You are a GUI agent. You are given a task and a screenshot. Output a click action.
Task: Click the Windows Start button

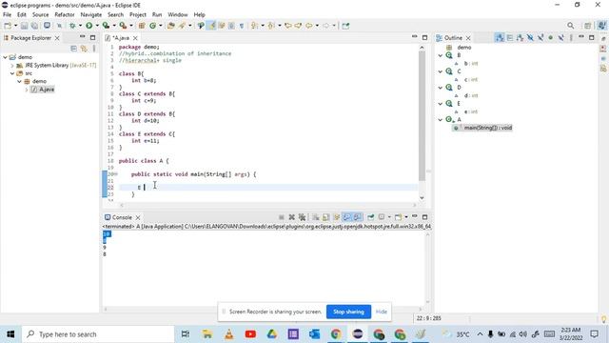(10, 334)
